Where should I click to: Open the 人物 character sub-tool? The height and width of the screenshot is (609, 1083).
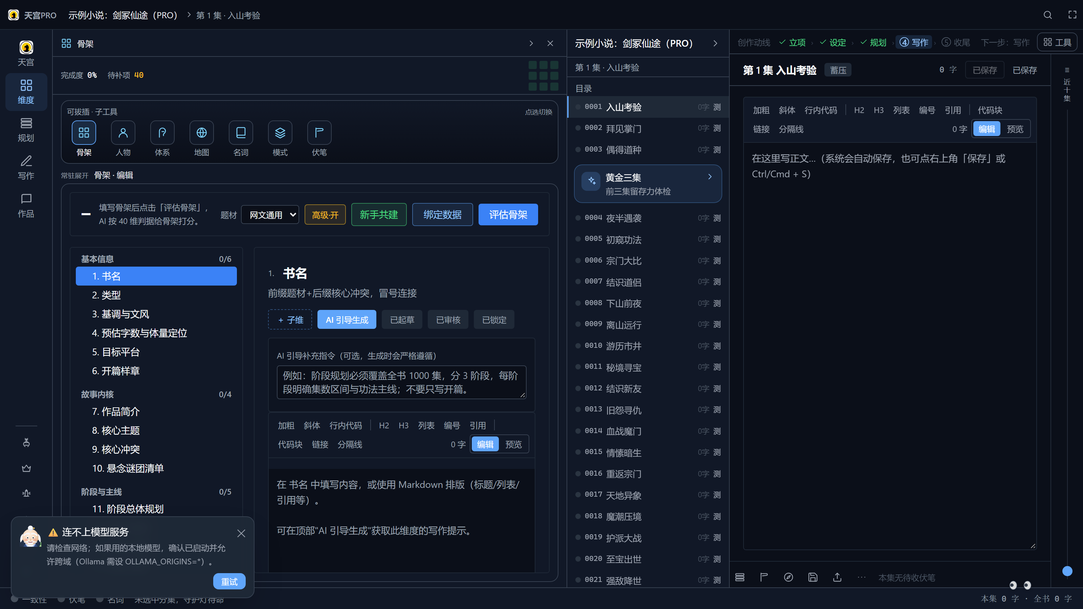(x=123, y=132)
